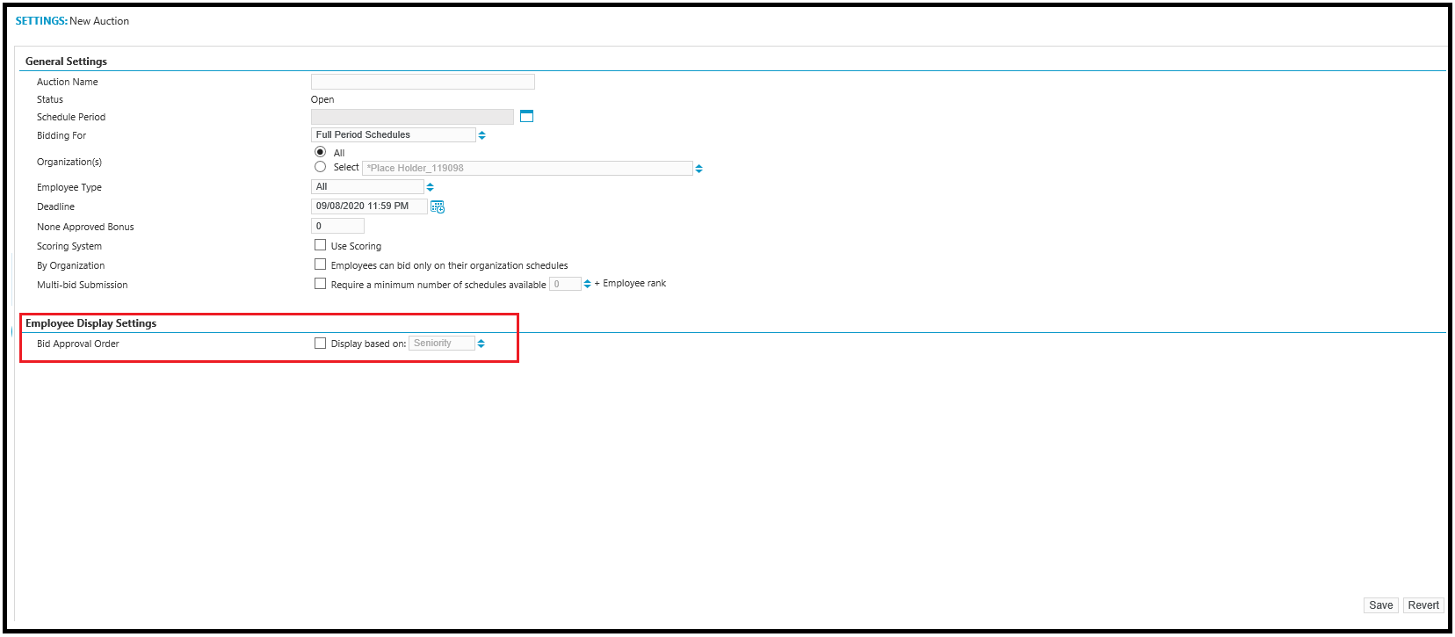Enable Display based on checkbox
Image resolution: width=1455 pixels, height=637 pixels.
(x=320, y=344)
